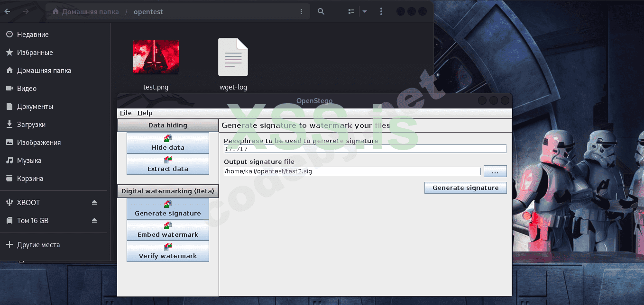Image resolution: width=644 pixels, height=305 pixels.
Task: Go forward in the file manager
Action: (x=26, y=11)
